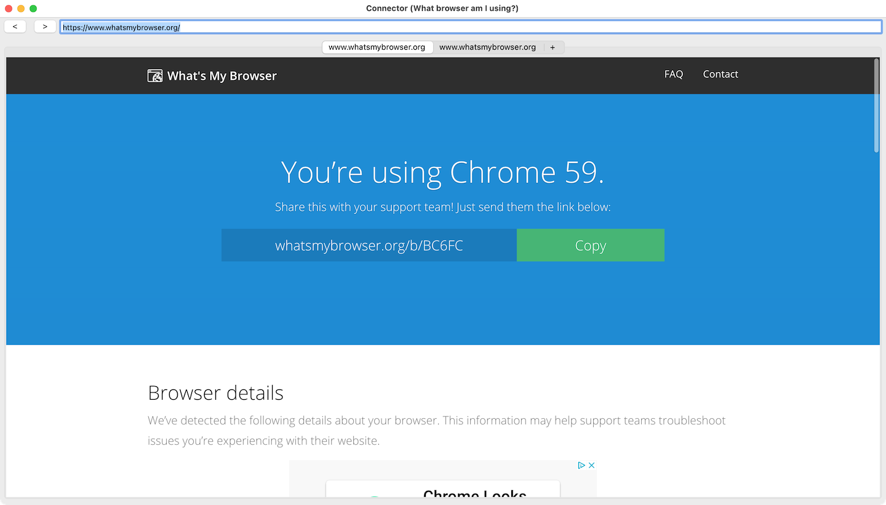Image resolution: width=886 pixels, height=505 pixels.
Task: Click the "Share this with your support team!" text
Action: pos(364,207)
